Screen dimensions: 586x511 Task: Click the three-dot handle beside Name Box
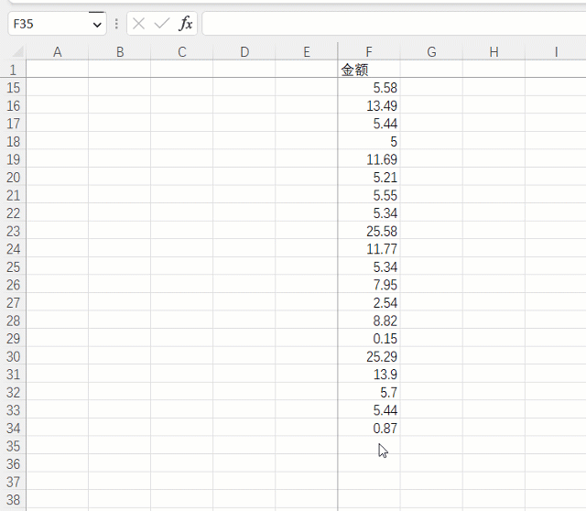(x=116, y=24)
